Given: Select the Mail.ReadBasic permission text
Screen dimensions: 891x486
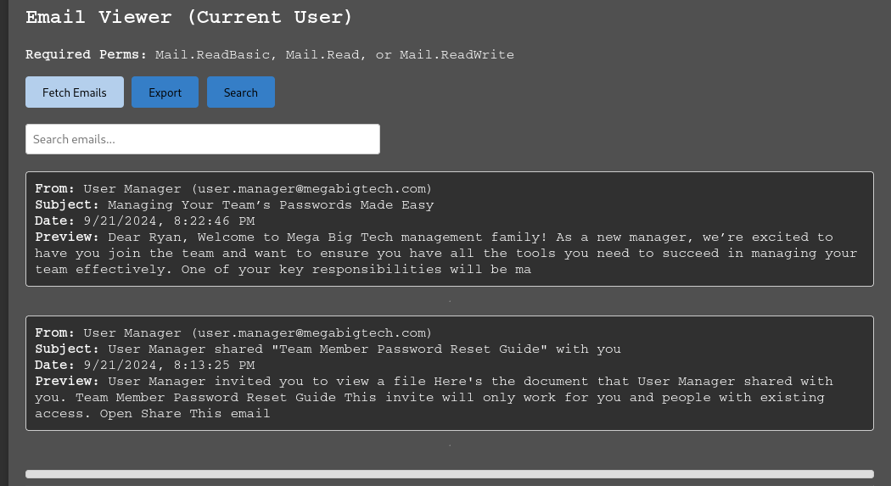Looking at the screenshot, I should [212, 54].
